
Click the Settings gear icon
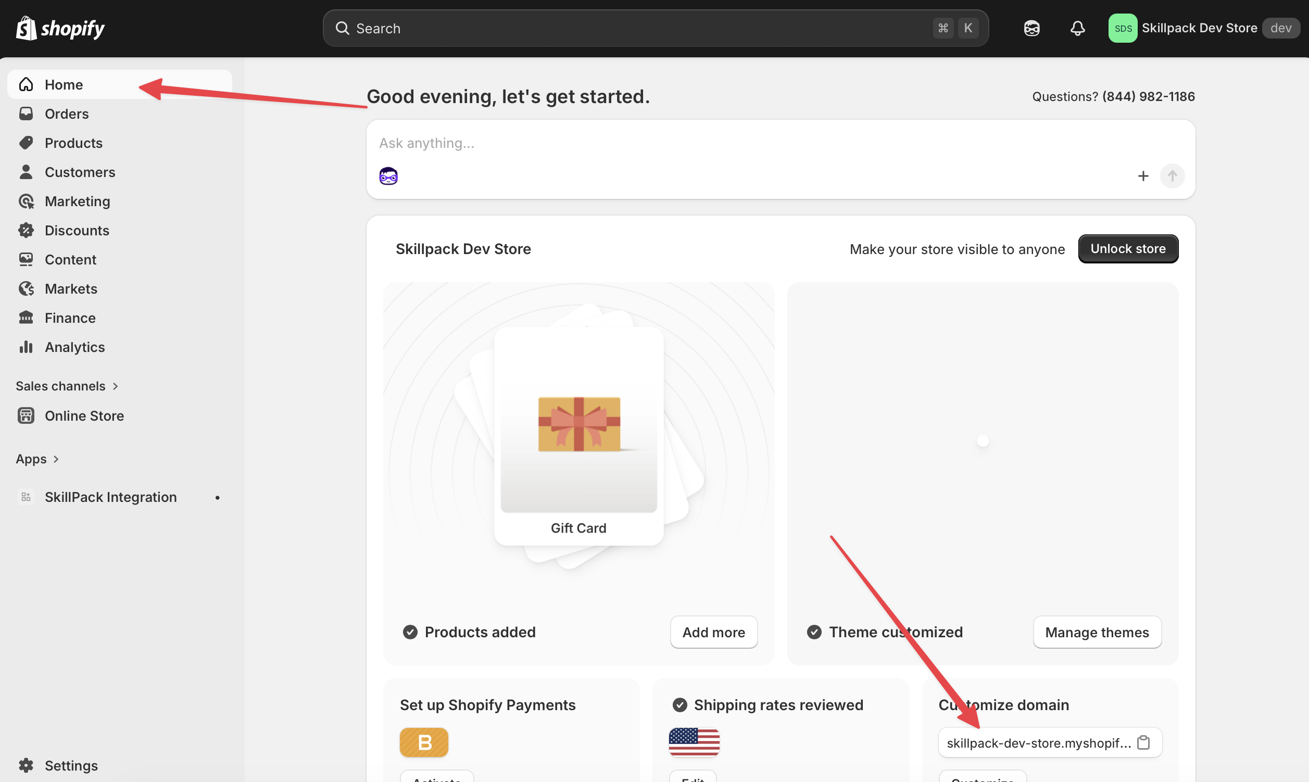tap(26, 765)
